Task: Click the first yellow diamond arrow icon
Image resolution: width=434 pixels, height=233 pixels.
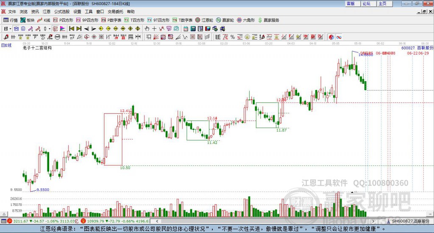Action: coord(101,29)
